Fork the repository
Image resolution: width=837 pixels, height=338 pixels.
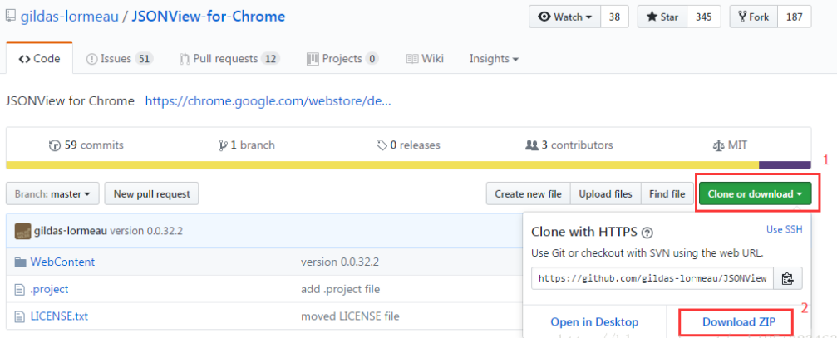coord(754,17)
